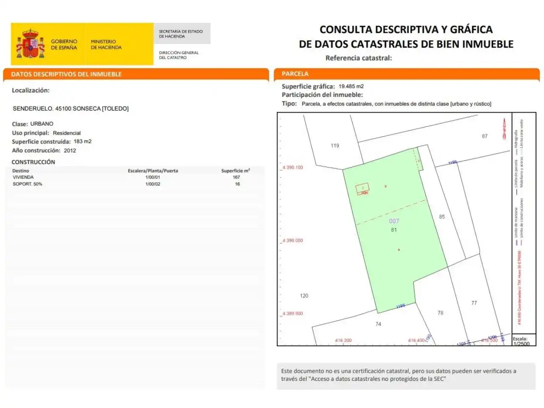The width and height of the screenshot is (544, 408).
Task: Click the 'Residencial' main use value
Action: pos(67,133)
